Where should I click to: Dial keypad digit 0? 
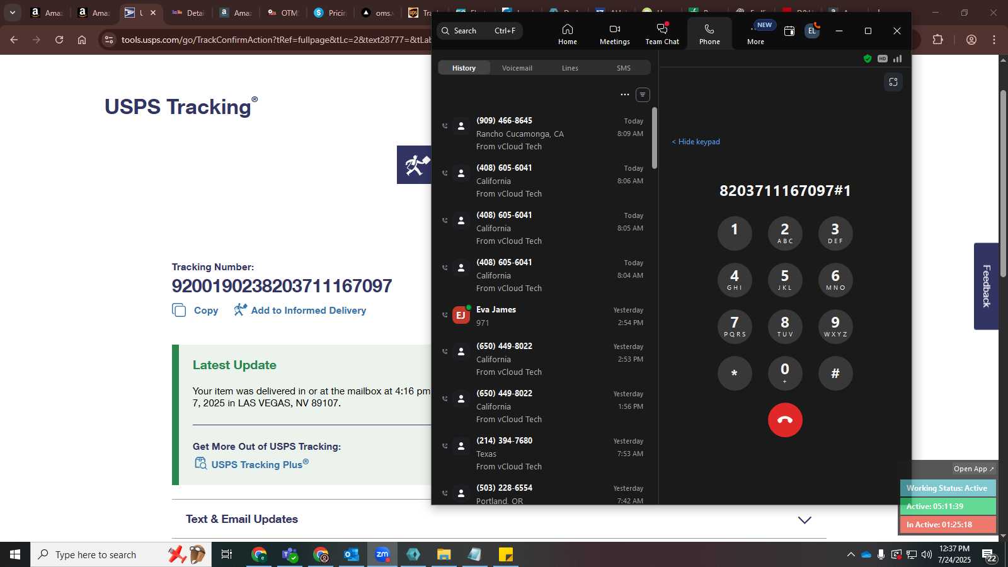785,373
